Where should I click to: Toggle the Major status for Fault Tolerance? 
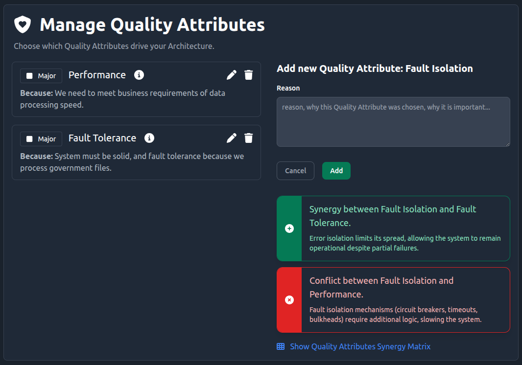[41, 138]
